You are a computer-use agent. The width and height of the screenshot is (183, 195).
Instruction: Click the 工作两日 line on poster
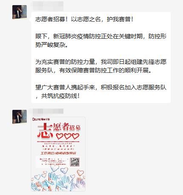click(58, 153)
